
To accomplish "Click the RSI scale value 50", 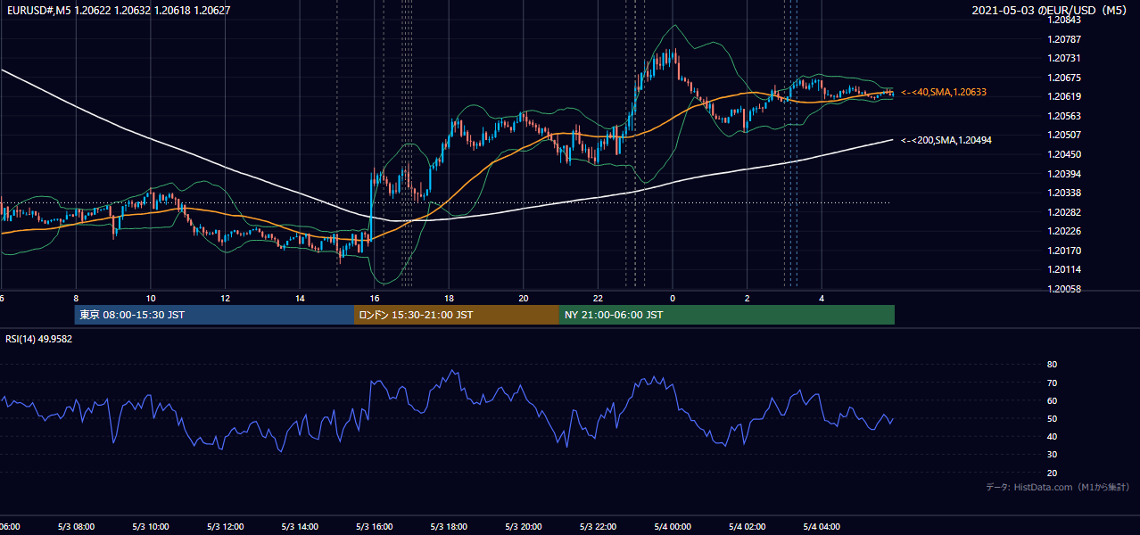I will tap(1052, 418).
